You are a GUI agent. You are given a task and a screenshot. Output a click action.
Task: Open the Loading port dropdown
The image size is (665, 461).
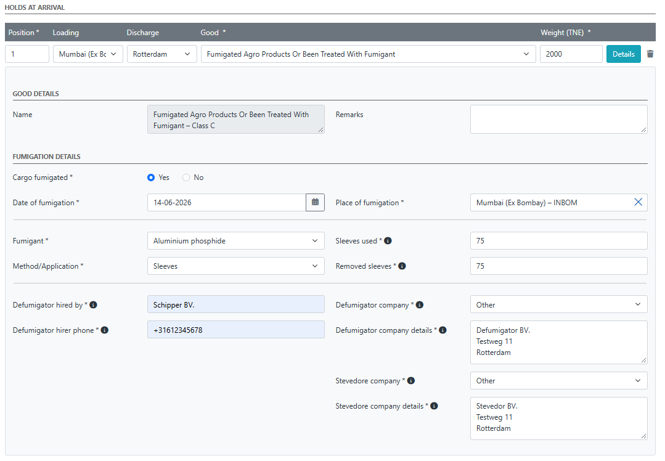point(88,54)
